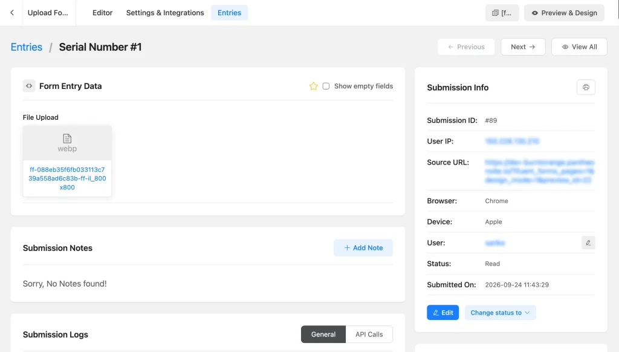The width and height of the screenshot is (619, 352).
Task: Open the Entries breadcrumb link
Action: pyautogui.click(x=27, y=47)
